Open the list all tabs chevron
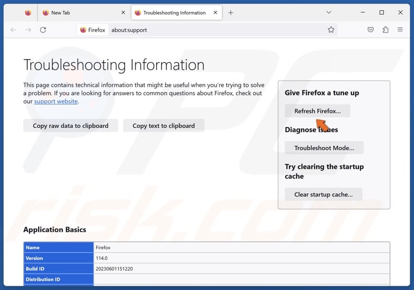 click(329, 13)
